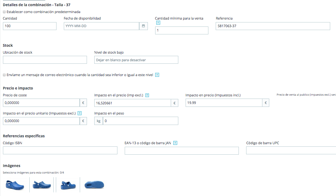Click the Nivel de stock bajo field
The image size is (336, 196).
pyautogui.click(x=136, y=60)
